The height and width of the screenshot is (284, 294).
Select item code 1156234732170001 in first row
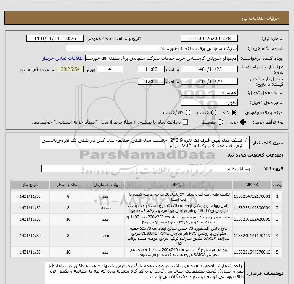coord(252,196)
